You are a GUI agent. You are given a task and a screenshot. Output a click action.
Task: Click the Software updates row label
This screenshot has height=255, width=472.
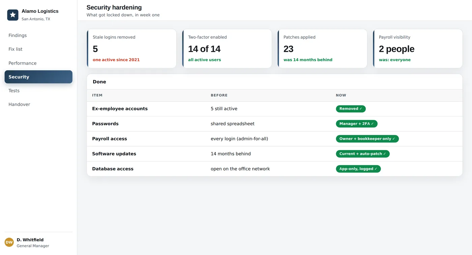(x=114, y=154)
